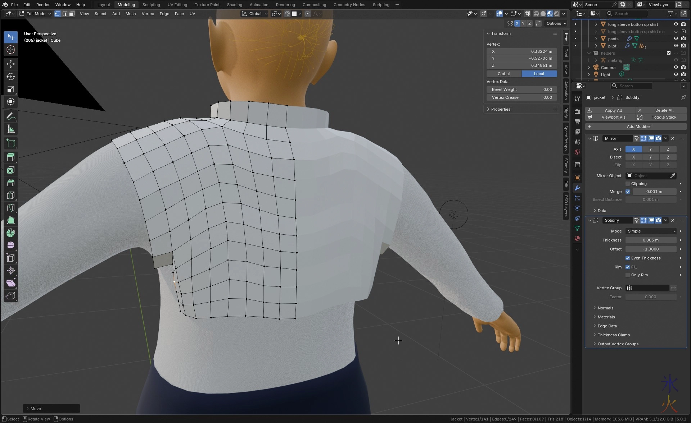
Task: Expand the Properties panel in sidebar
Action: pyautogui.click(x=500, y=109)
